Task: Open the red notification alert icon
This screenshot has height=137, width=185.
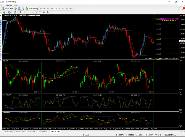Action: point(184,9)
